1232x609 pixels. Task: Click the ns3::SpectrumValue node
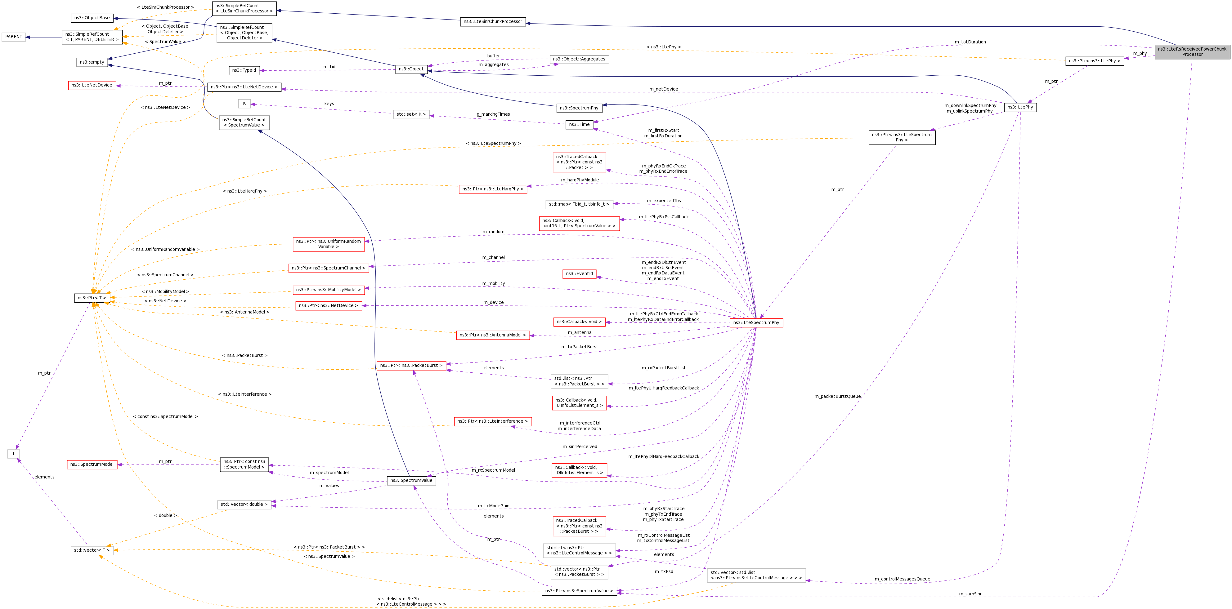point(411,480)
